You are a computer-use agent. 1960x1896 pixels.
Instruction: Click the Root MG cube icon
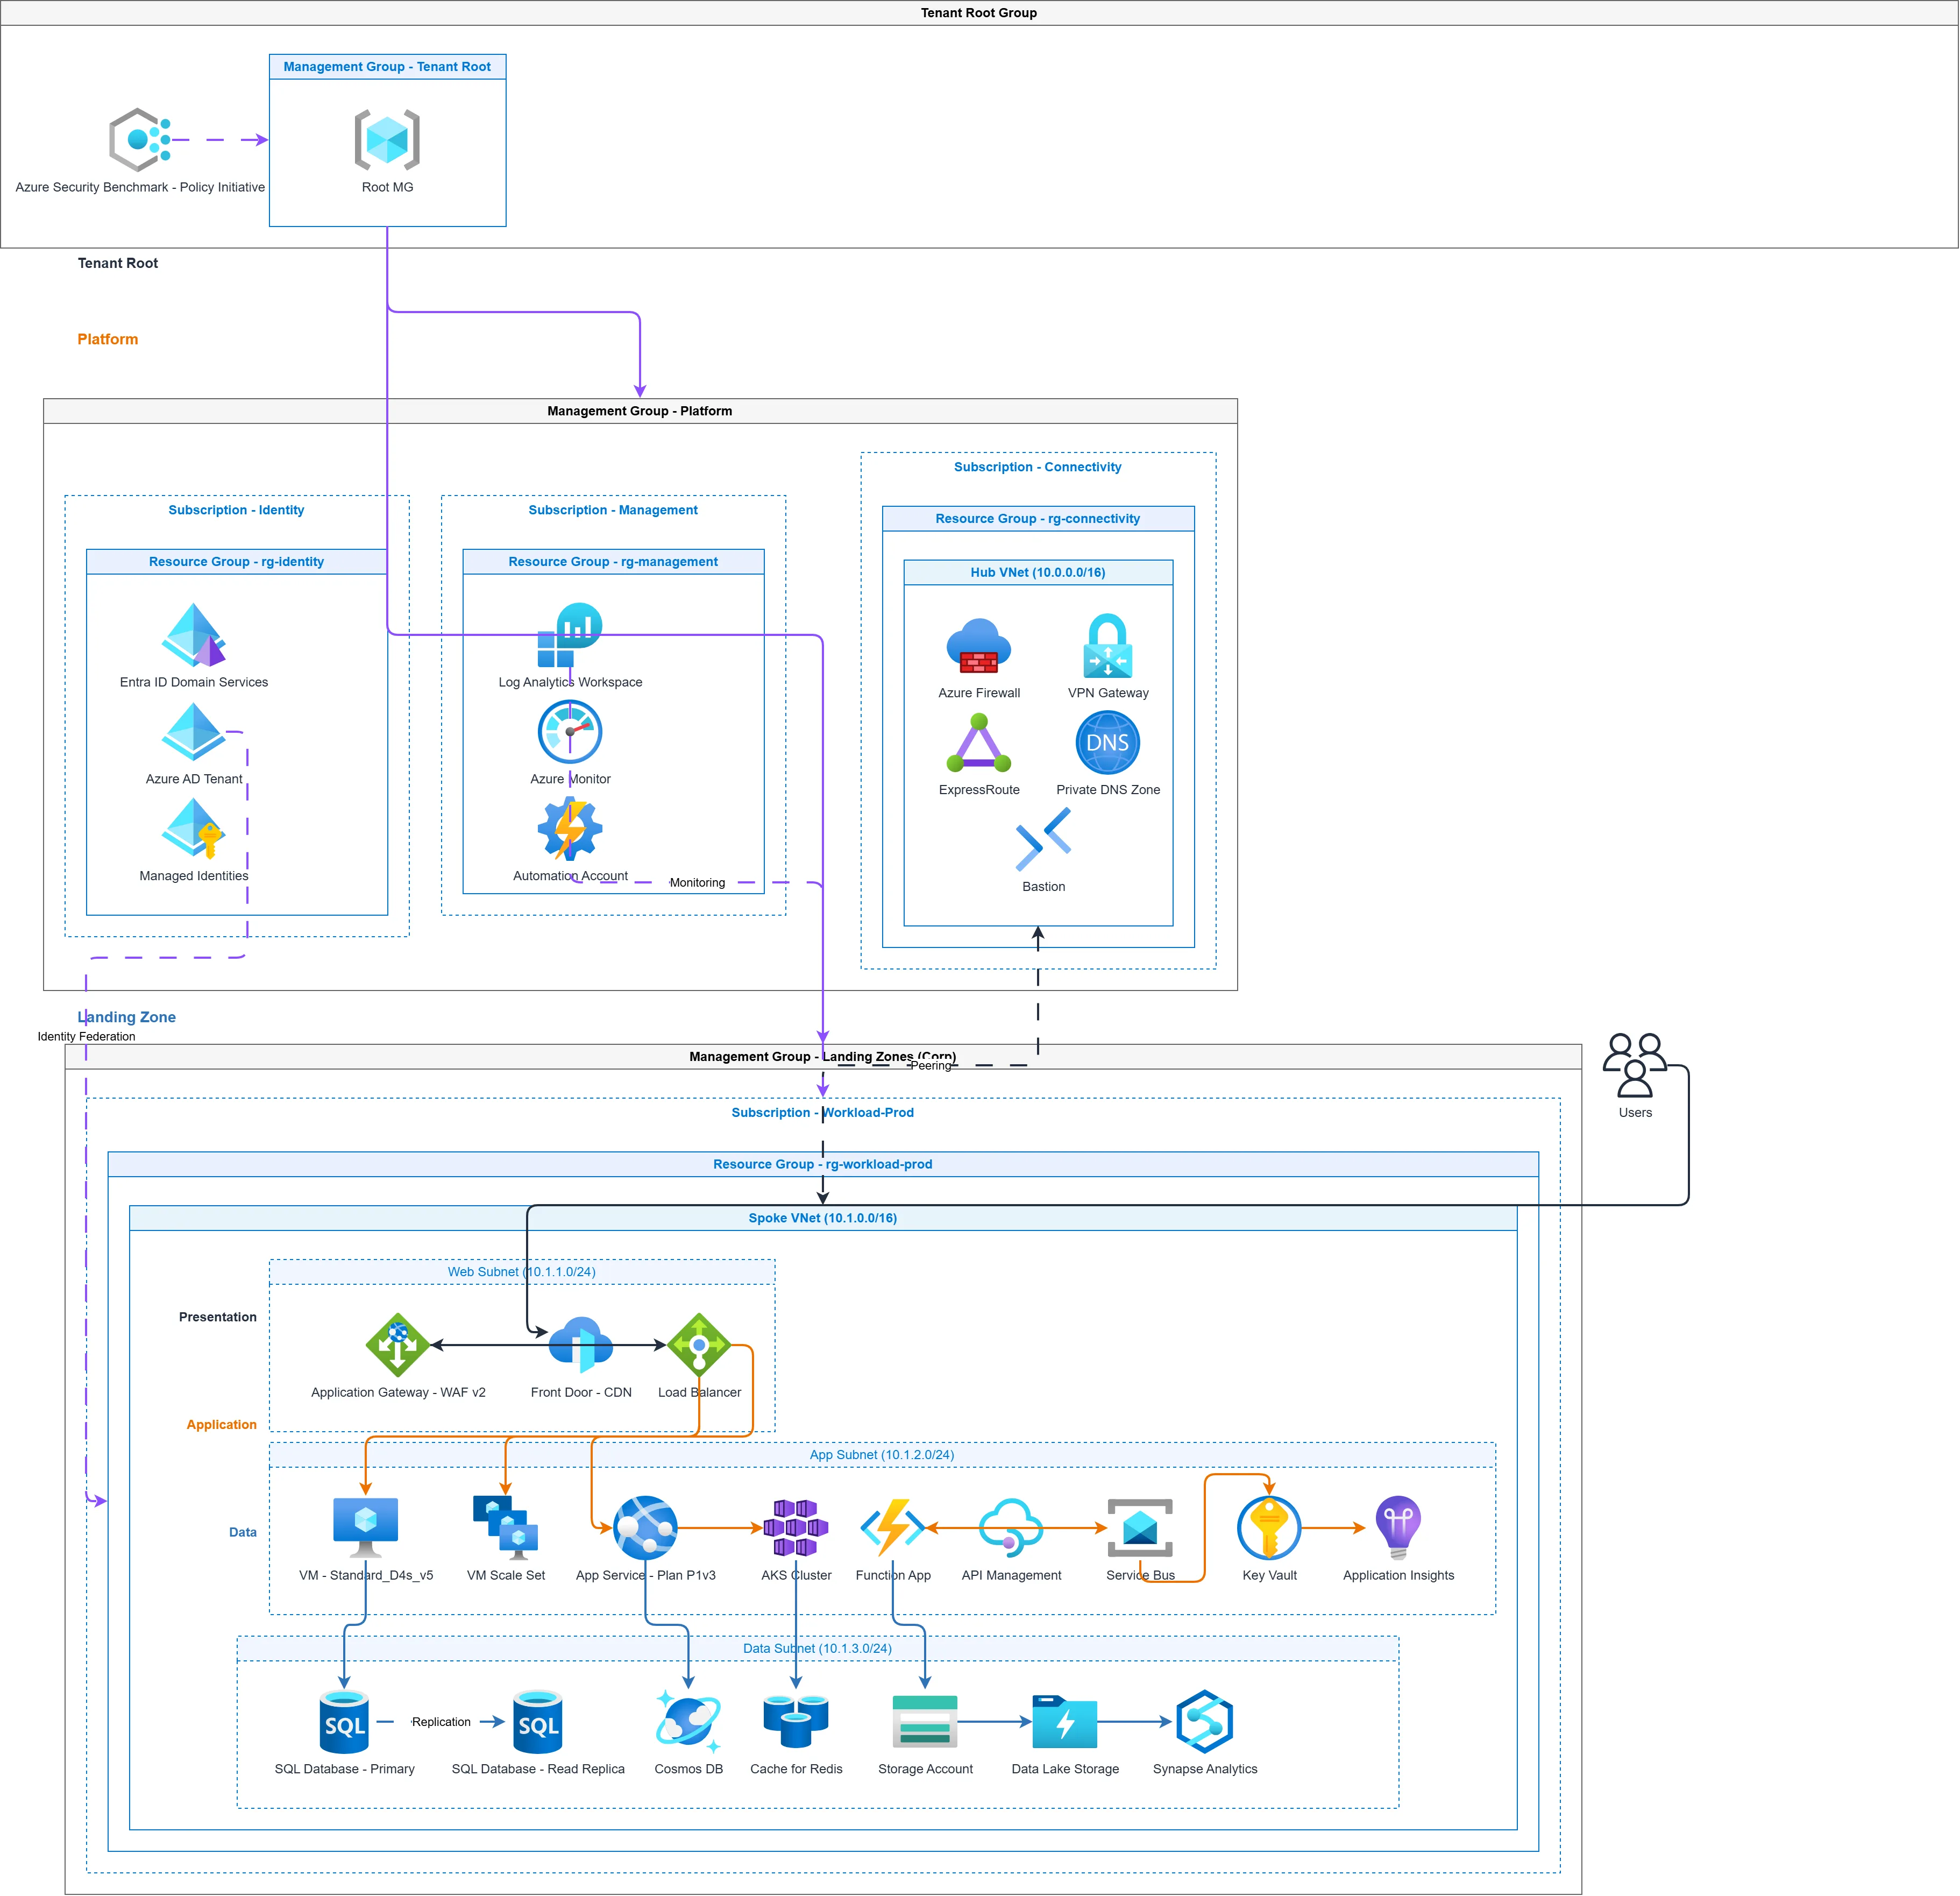pos(387,140)
